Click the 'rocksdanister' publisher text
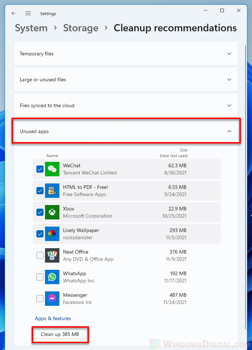Screen dimensions: 252x350 78,237
